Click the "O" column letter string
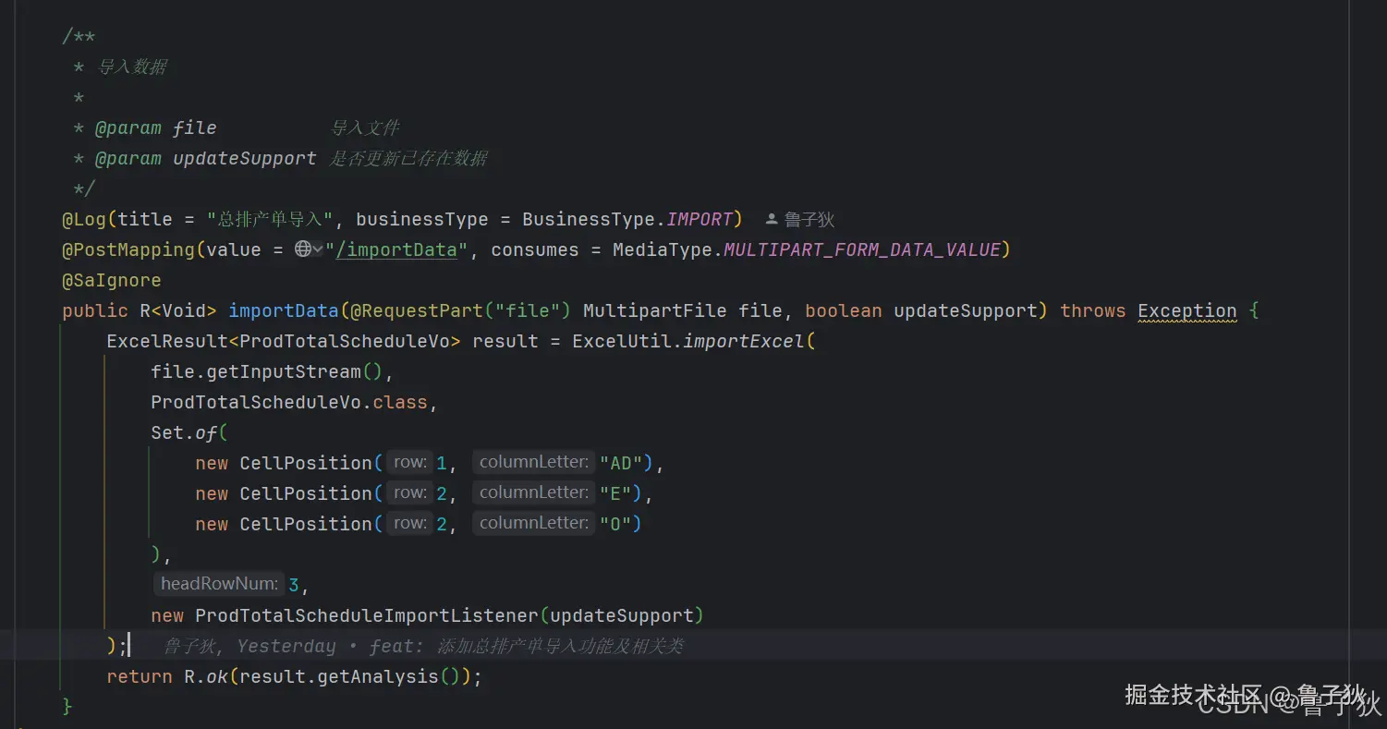The width and height of the screenshot is (1387, 729). point(615,523)
